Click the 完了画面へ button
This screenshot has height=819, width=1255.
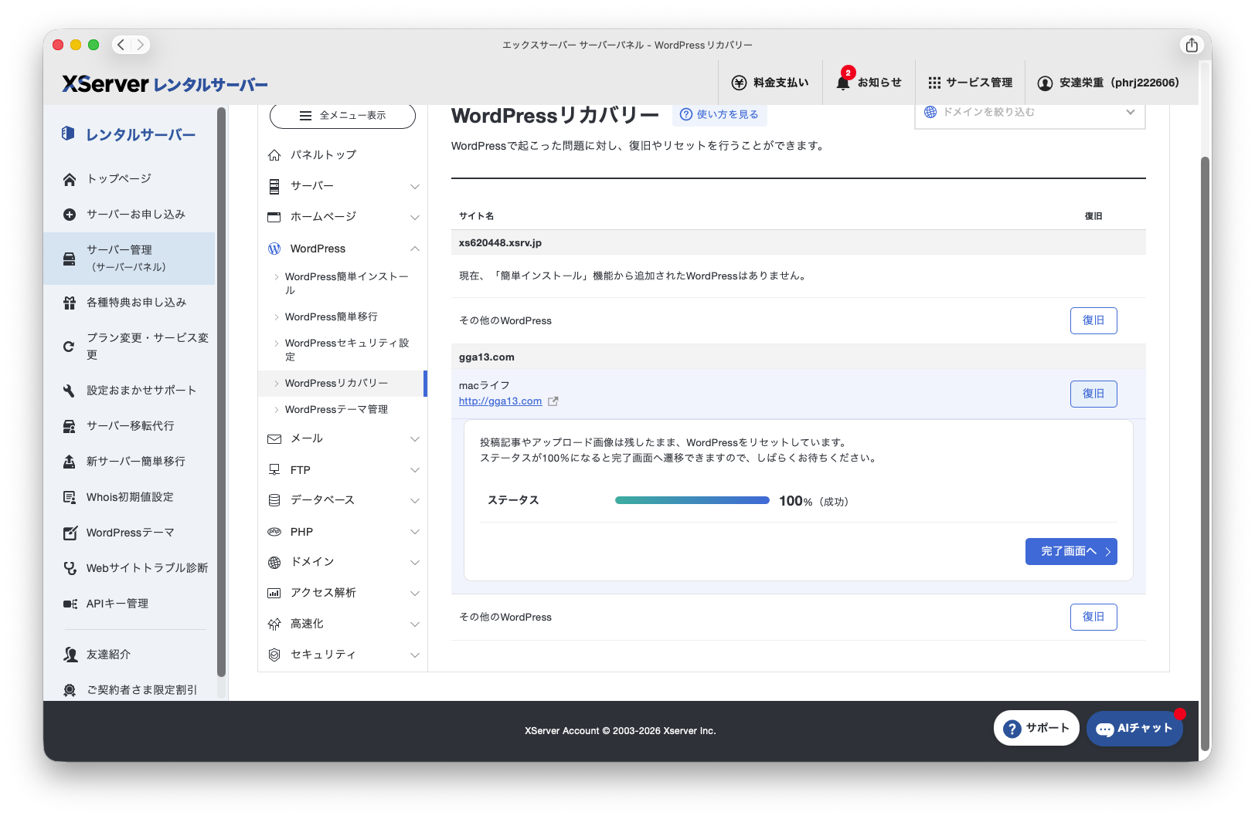(1071, 551)
